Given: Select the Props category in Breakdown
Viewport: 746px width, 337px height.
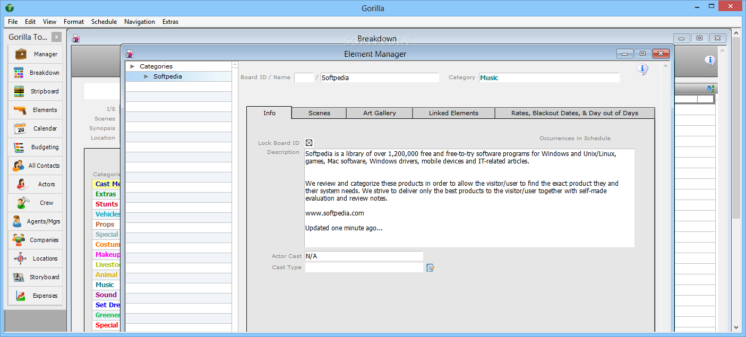Looking at the screenshot, I should pos(107,224).
